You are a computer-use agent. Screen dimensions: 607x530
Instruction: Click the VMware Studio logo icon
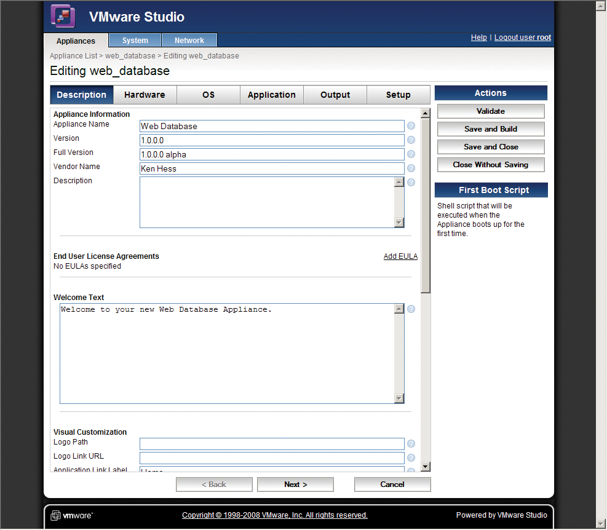pos(63,16)
